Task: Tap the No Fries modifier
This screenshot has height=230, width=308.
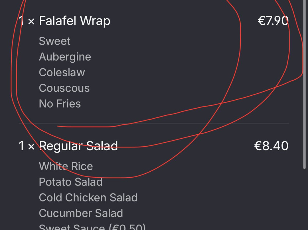Action: [60, 104]
